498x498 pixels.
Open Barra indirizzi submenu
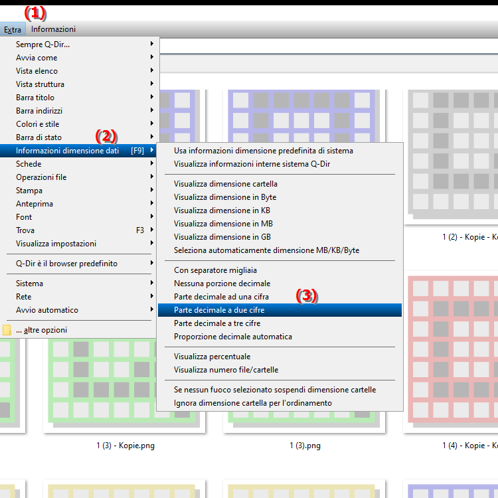point(78,111)
